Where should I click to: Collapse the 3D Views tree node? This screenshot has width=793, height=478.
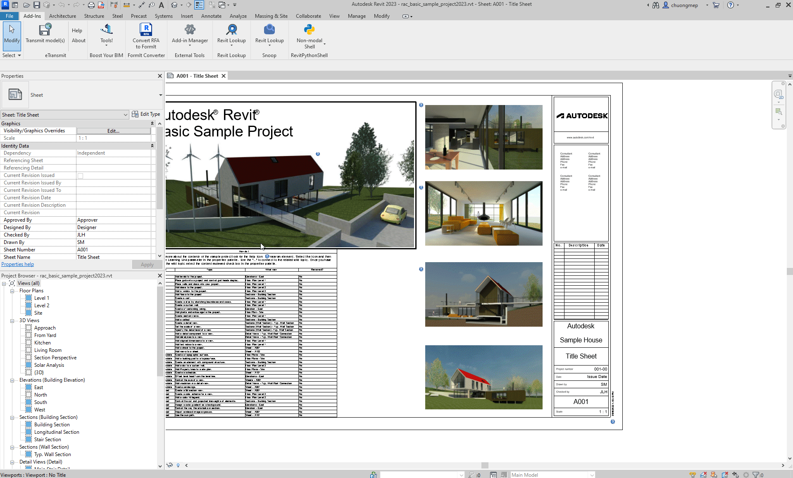(x=12, y=320)
